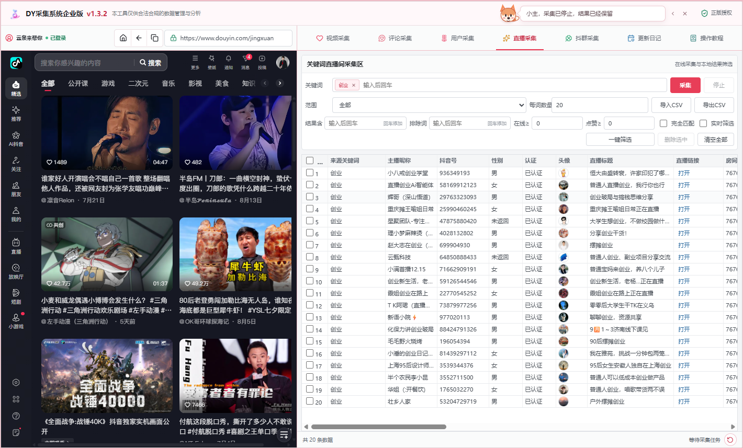Open 操作教程 tab

pos(706,38)
